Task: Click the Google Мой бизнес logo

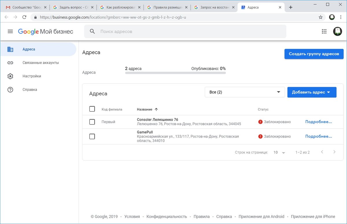Action: tap(45, 32)
